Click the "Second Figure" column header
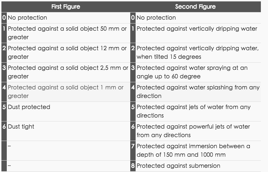268x172 pixels. [195, 6]
